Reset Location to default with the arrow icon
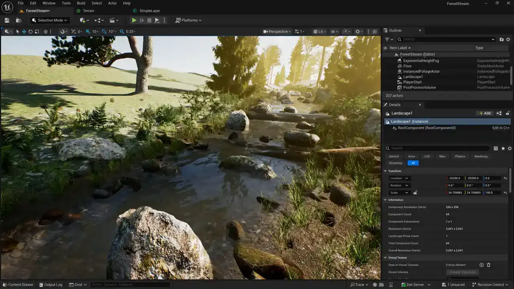Viewport: 514px width, 289px height. tap(505, 178)
